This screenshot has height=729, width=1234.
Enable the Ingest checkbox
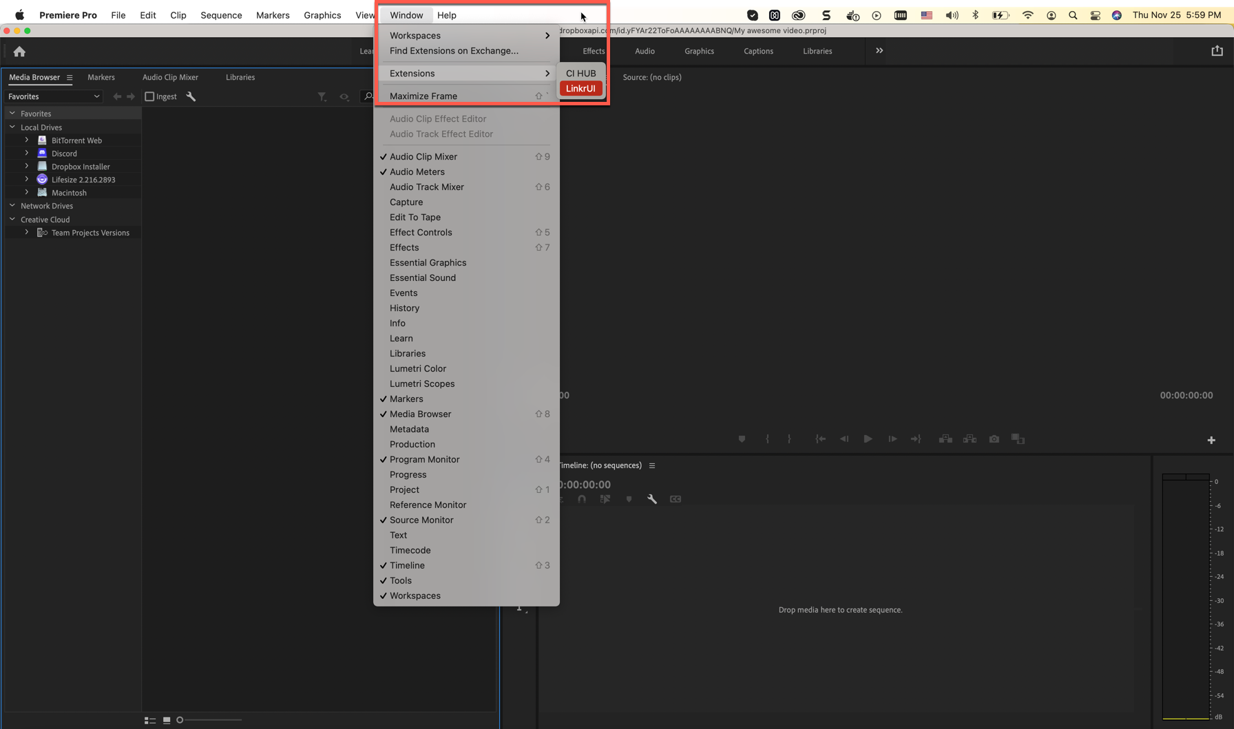click(x=149, y=97)
